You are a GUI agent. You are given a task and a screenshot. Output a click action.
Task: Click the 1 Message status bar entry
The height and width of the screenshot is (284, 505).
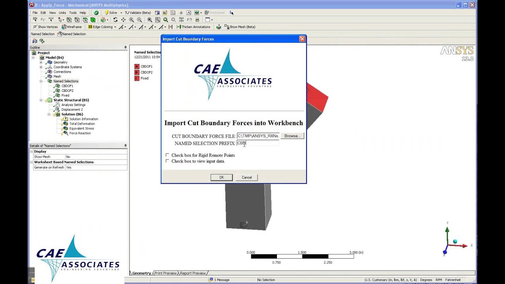(x=219, y=280)
